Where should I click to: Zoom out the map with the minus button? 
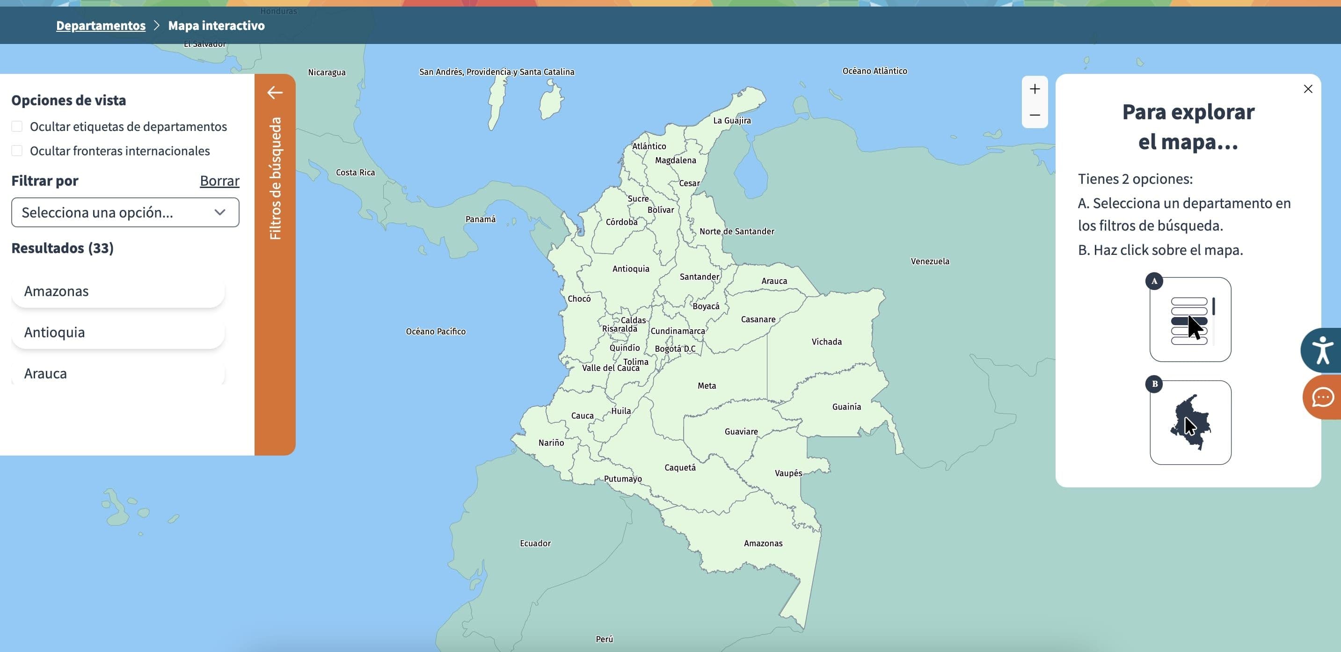point(1035,115)
